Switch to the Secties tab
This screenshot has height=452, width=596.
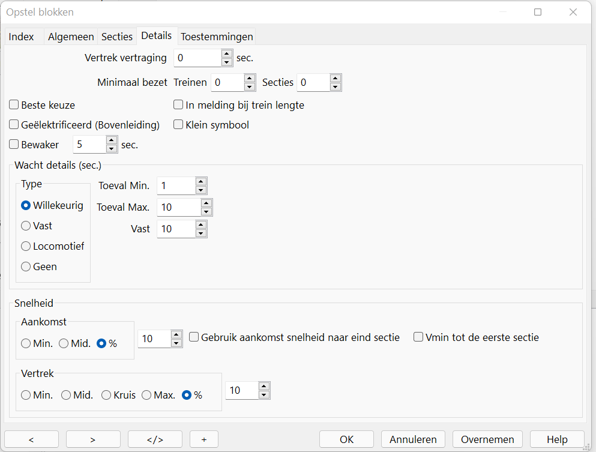tap(116, 37)
